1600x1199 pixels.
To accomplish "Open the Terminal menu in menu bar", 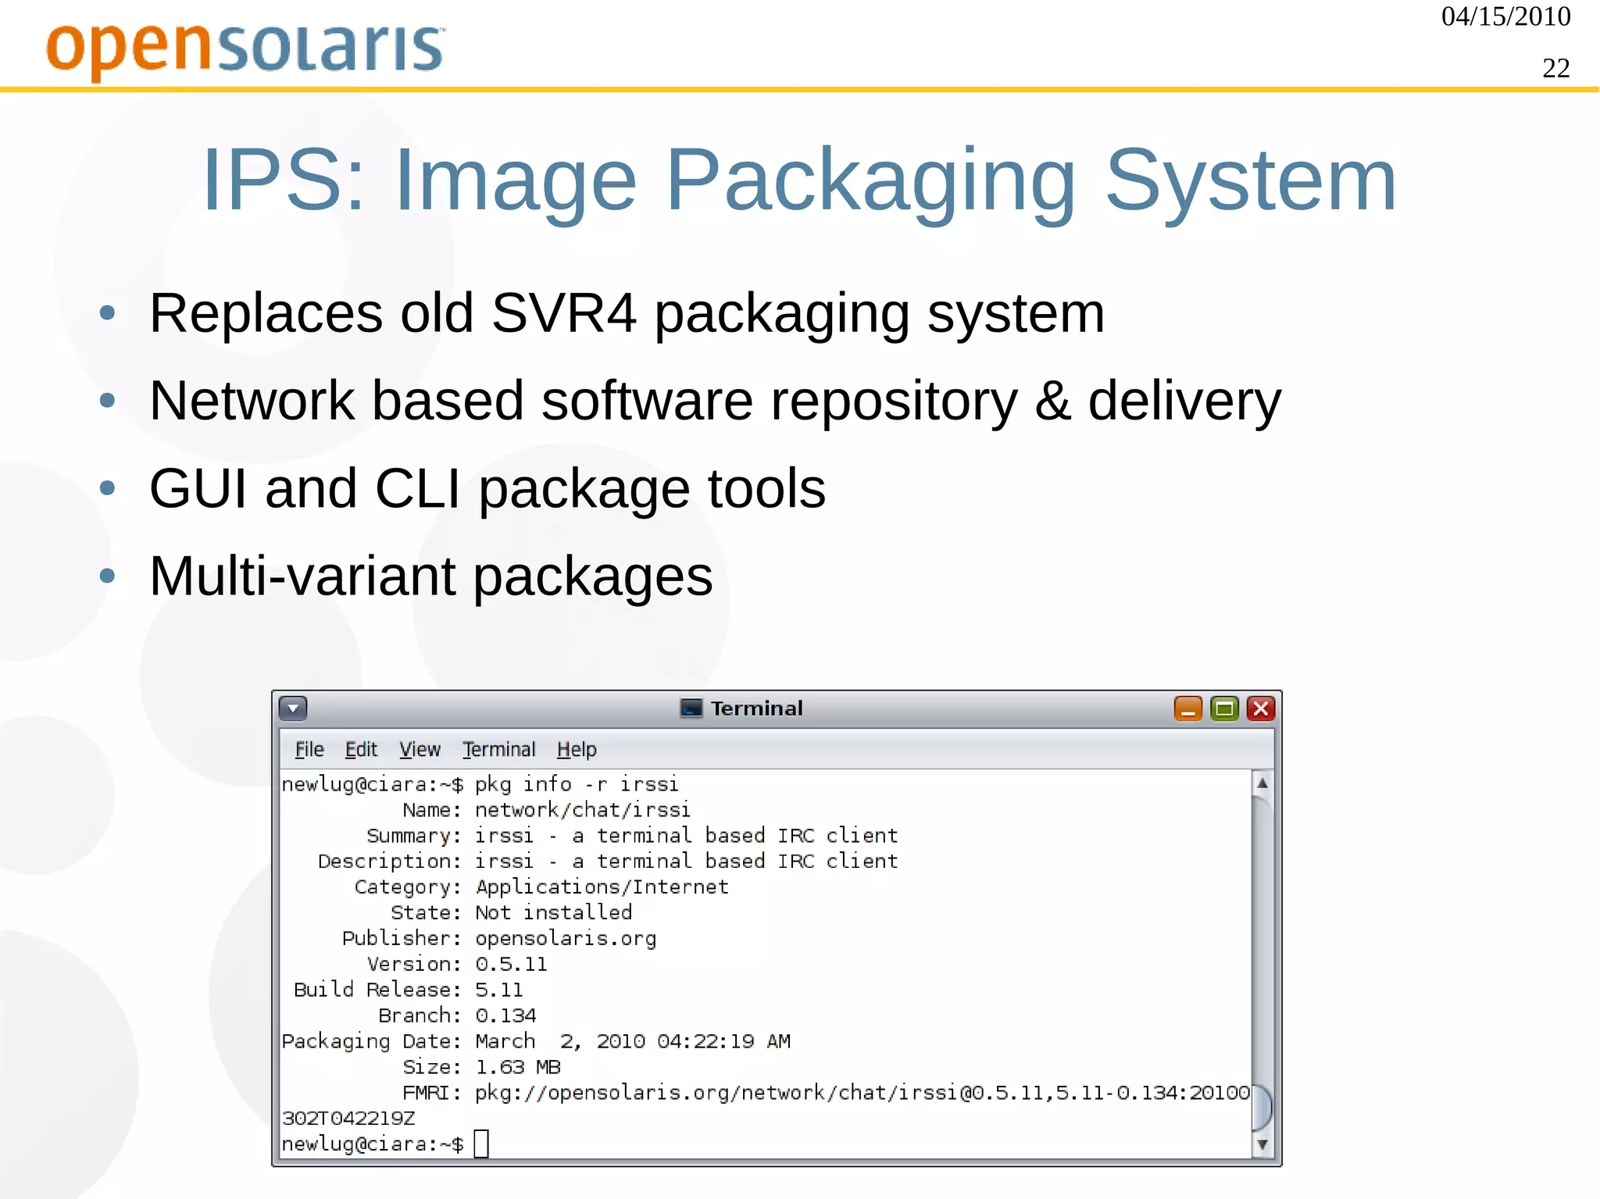I will click(x=499, y=750).
